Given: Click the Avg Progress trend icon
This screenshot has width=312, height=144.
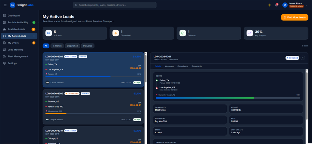Looking at the screenshot, I should coord(250,33).
